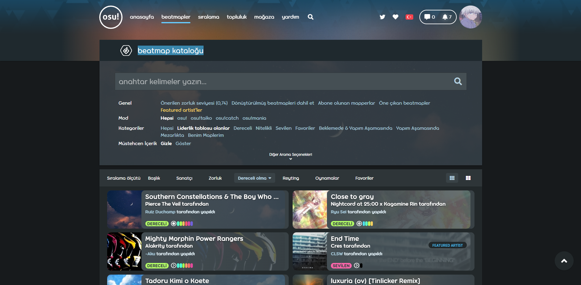This screenshot has width=581, height=285.
Task: Open the header search magnifier icon
Action: pos(310,17)
